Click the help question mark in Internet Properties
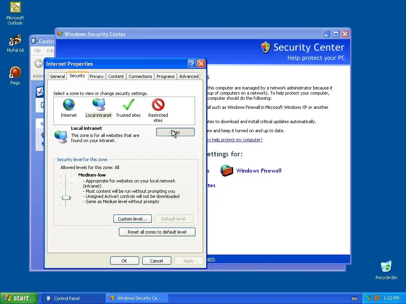The width and height of the screenshot is (406, 304). [192, 64]
